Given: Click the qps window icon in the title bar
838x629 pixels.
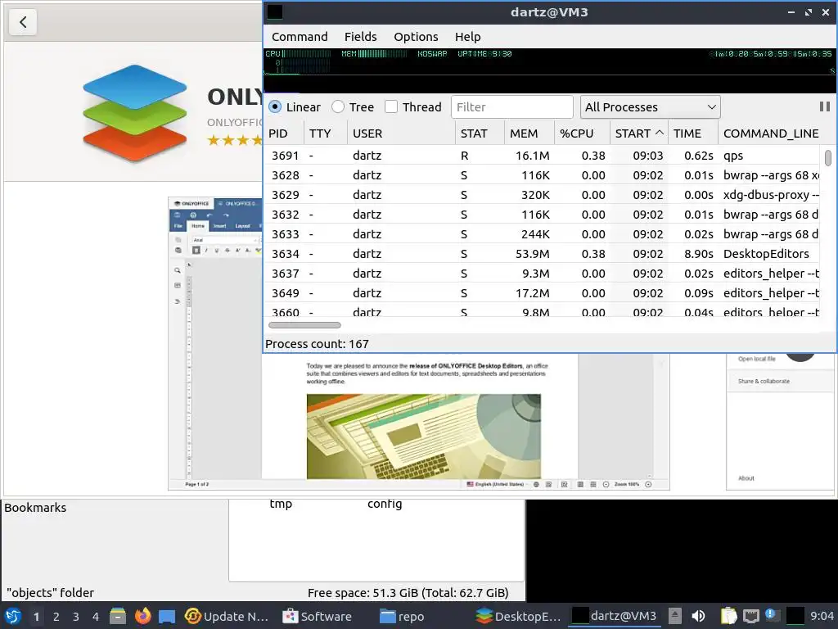Looking at the screenshot, I should click(275, 11).
